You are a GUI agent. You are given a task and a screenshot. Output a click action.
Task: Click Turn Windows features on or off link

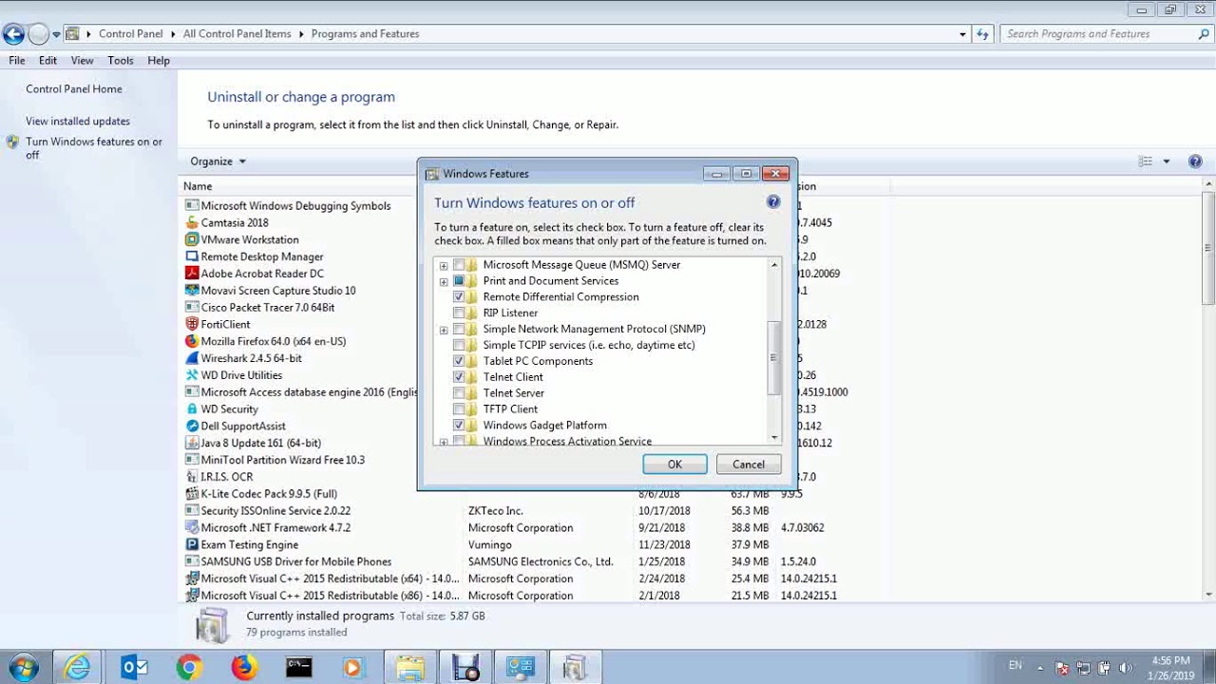94,148
